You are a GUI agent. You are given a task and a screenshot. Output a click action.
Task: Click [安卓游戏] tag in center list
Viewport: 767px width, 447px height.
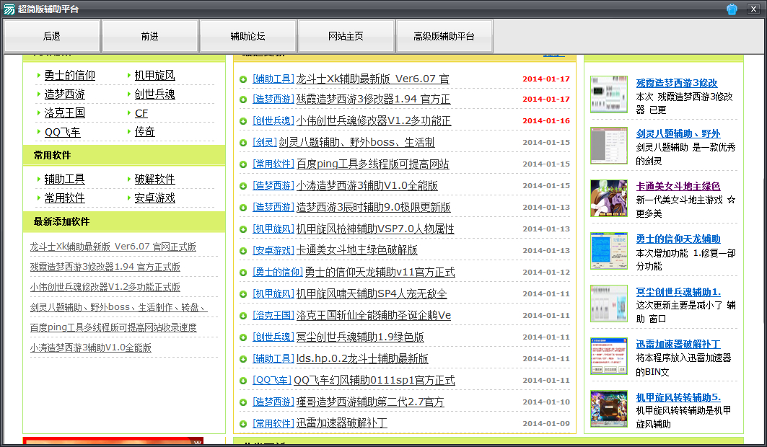coord(273,250)
